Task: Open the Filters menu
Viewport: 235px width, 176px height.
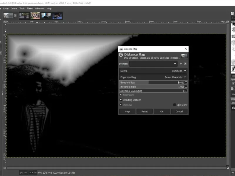Action: pyautogui.click(x=30, y=9)
